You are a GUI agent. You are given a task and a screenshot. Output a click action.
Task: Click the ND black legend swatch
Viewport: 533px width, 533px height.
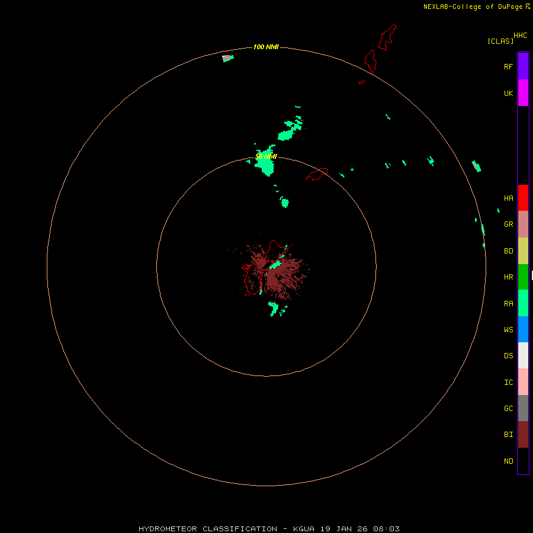523,461
